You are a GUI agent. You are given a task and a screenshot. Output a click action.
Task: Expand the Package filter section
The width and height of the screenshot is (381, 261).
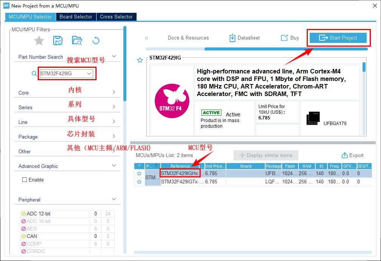tap(114, 136)
